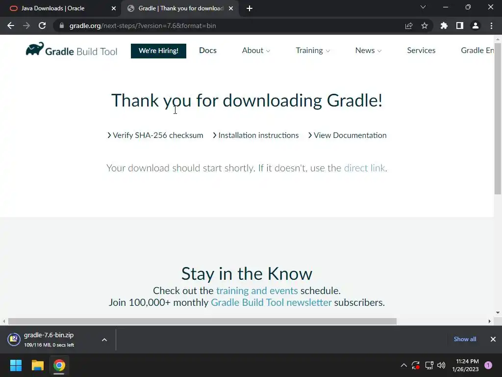Close the downloads bar
Image resolution: width=502 pixels, height=377 pixels.
(x=493, y=339)
